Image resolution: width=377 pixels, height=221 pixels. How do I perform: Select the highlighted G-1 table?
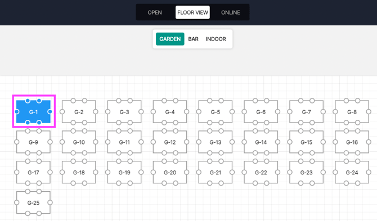(33, 112)
